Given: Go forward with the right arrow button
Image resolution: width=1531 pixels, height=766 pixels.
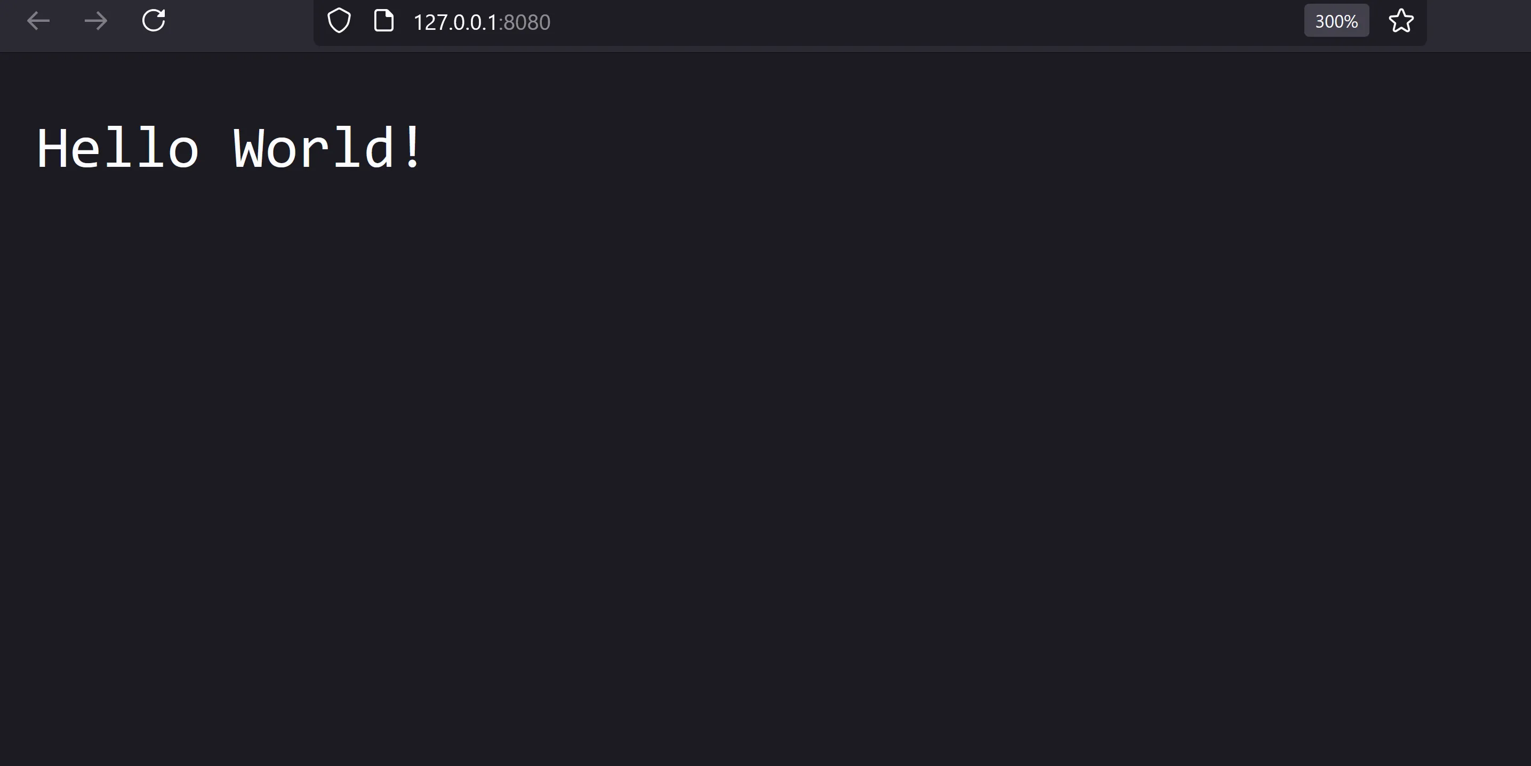Looking at the screenshot, I should click(x=95, y=21).
